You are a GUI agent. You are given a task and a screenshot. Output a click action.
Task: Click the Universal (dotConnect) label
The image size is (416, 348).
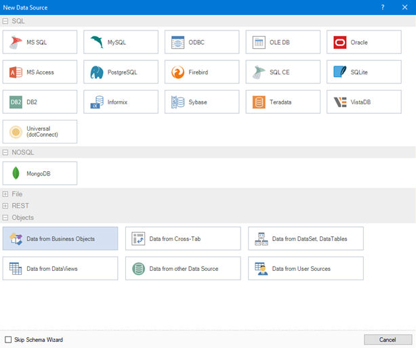click(42, 131)
